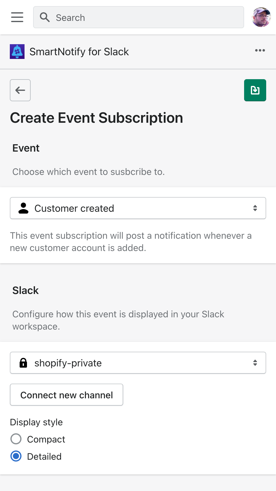Go back using the left arrow button
The width and height of the screenshot is (276, 491).
[20, 90]
